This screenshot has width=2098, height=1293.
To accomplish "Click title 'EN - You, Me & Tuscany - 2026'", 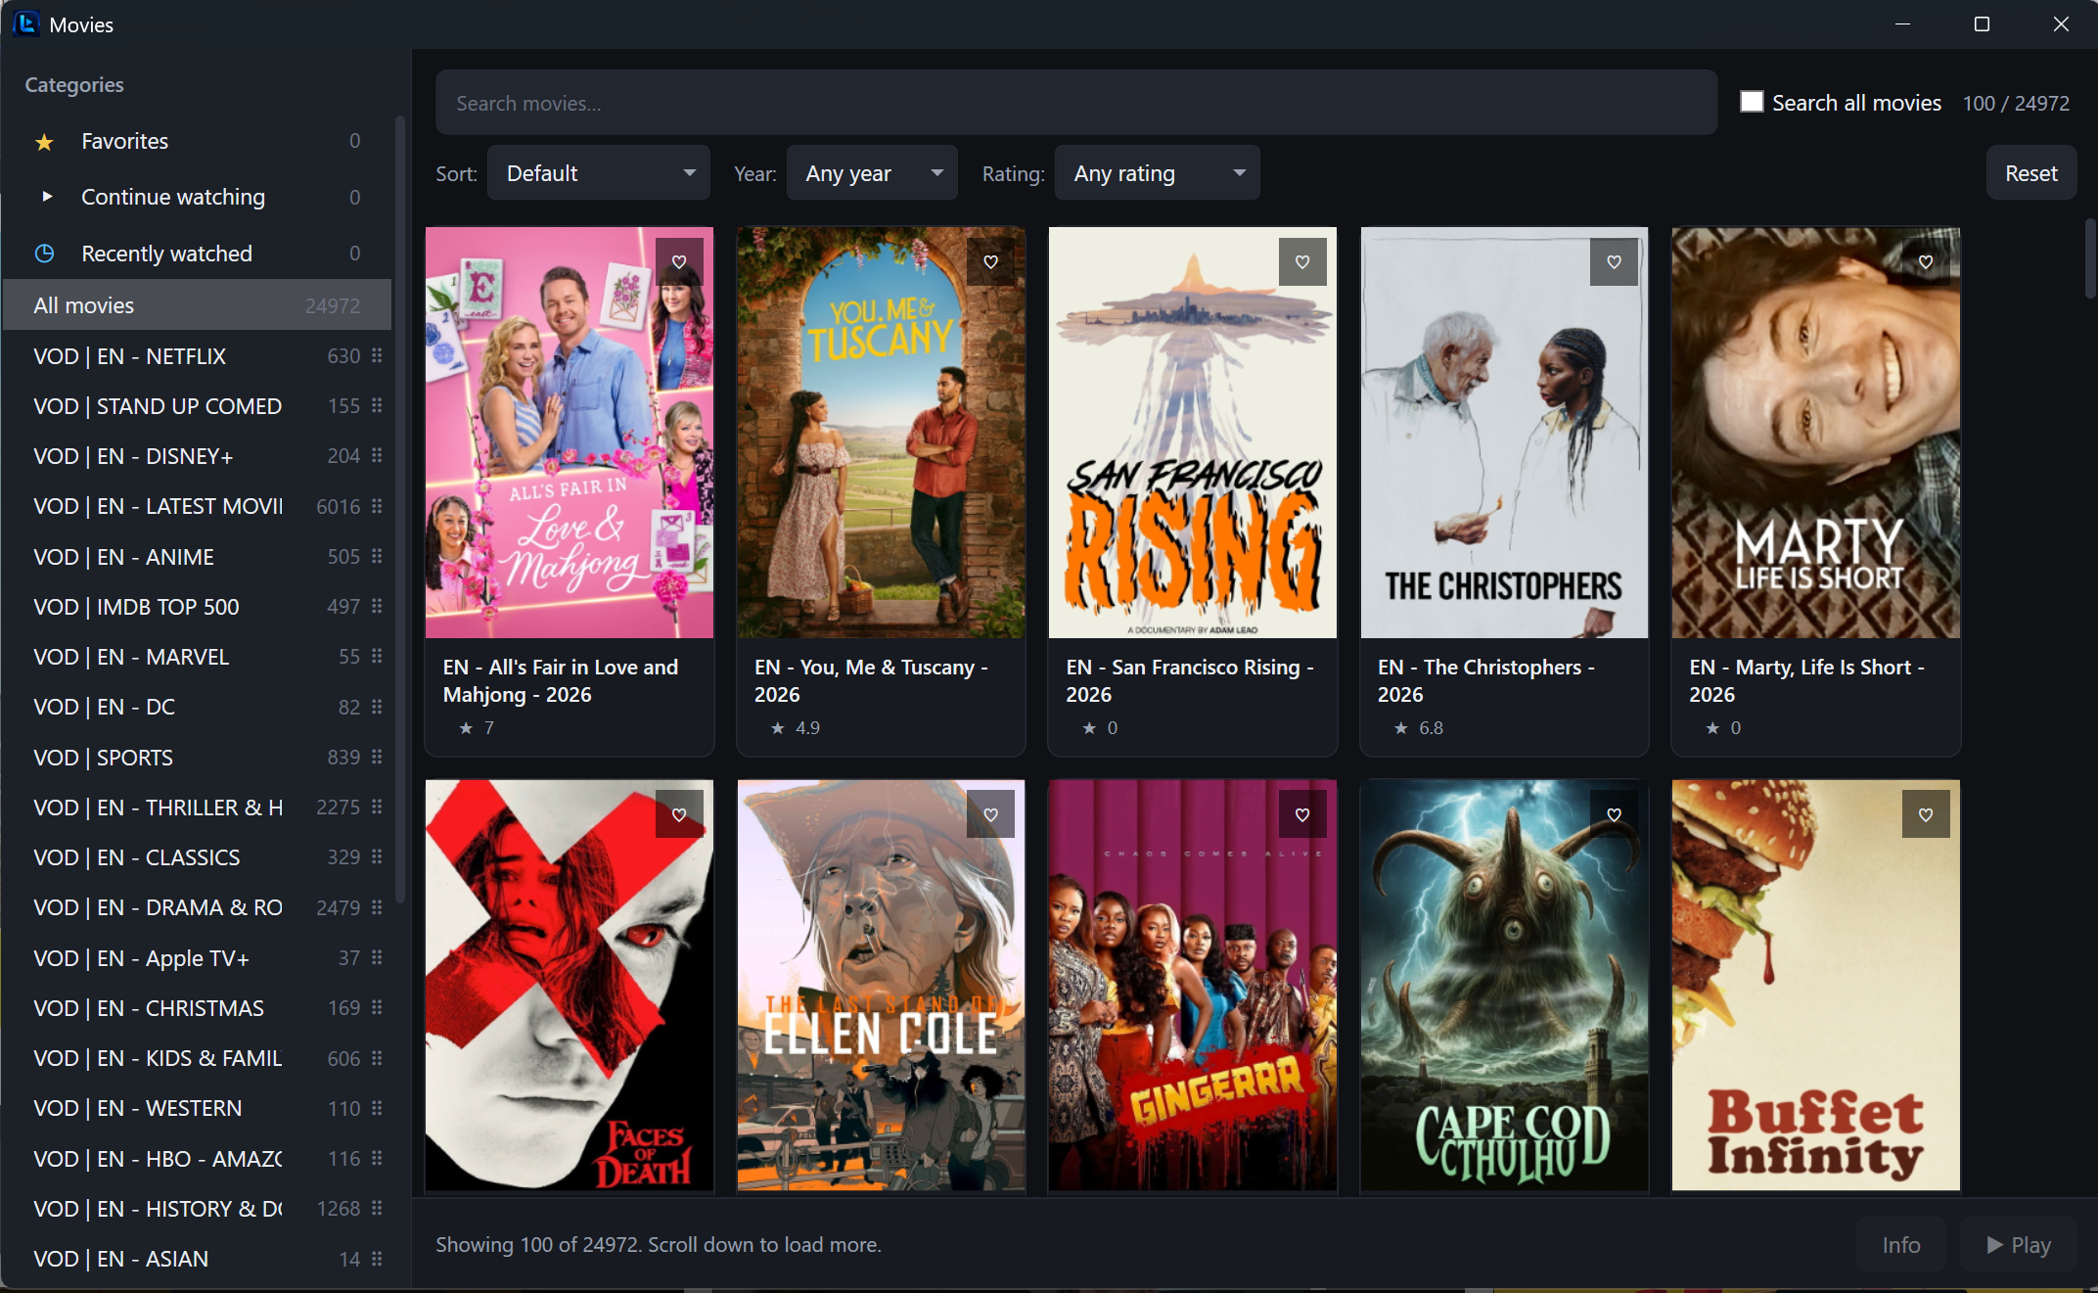I will tap(871, 680).
